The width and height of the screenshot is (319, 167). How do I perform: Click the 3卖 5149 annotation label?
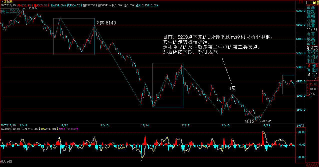pyautogui.click(x=106, y=23)
